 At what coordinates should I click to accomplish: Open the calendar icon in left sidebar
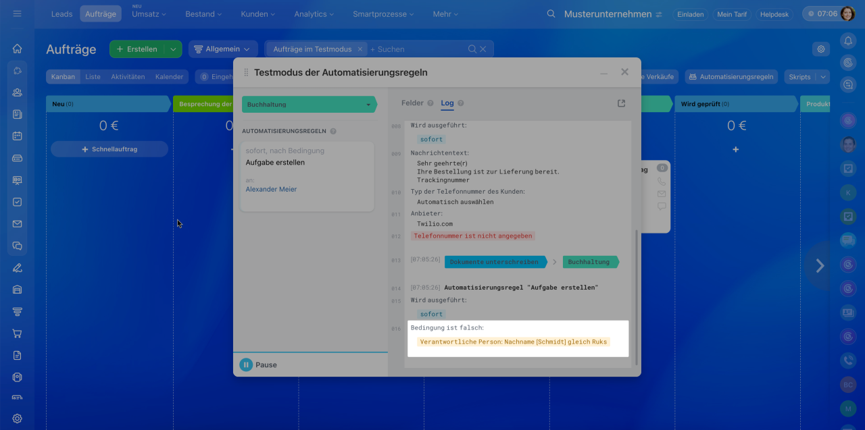click(18, 136)
